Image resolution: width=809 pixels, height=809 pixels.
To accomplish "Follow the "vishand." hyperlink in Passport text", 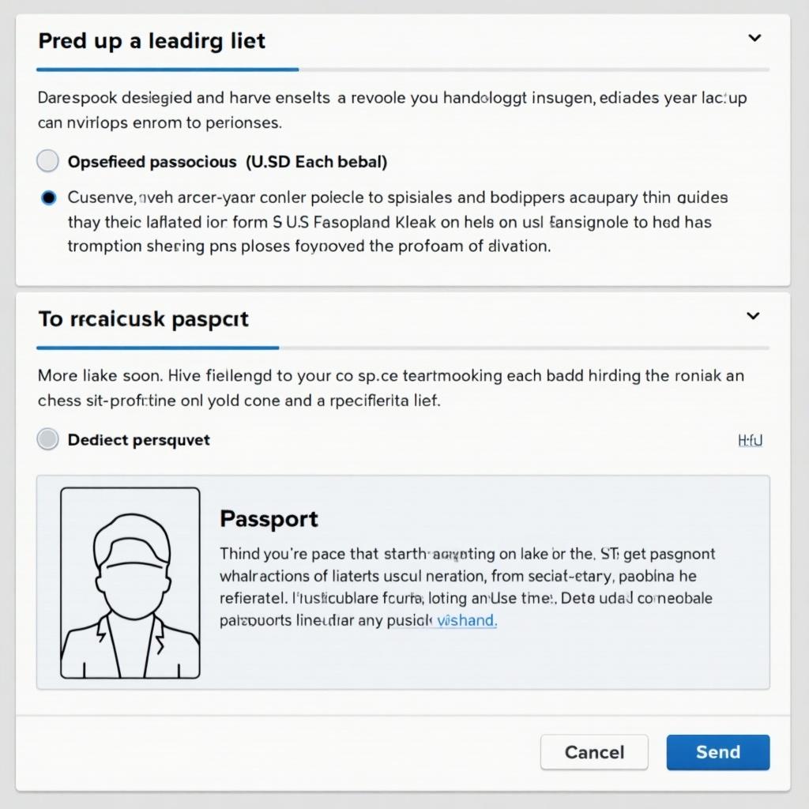I will click(x=467, y=619).
